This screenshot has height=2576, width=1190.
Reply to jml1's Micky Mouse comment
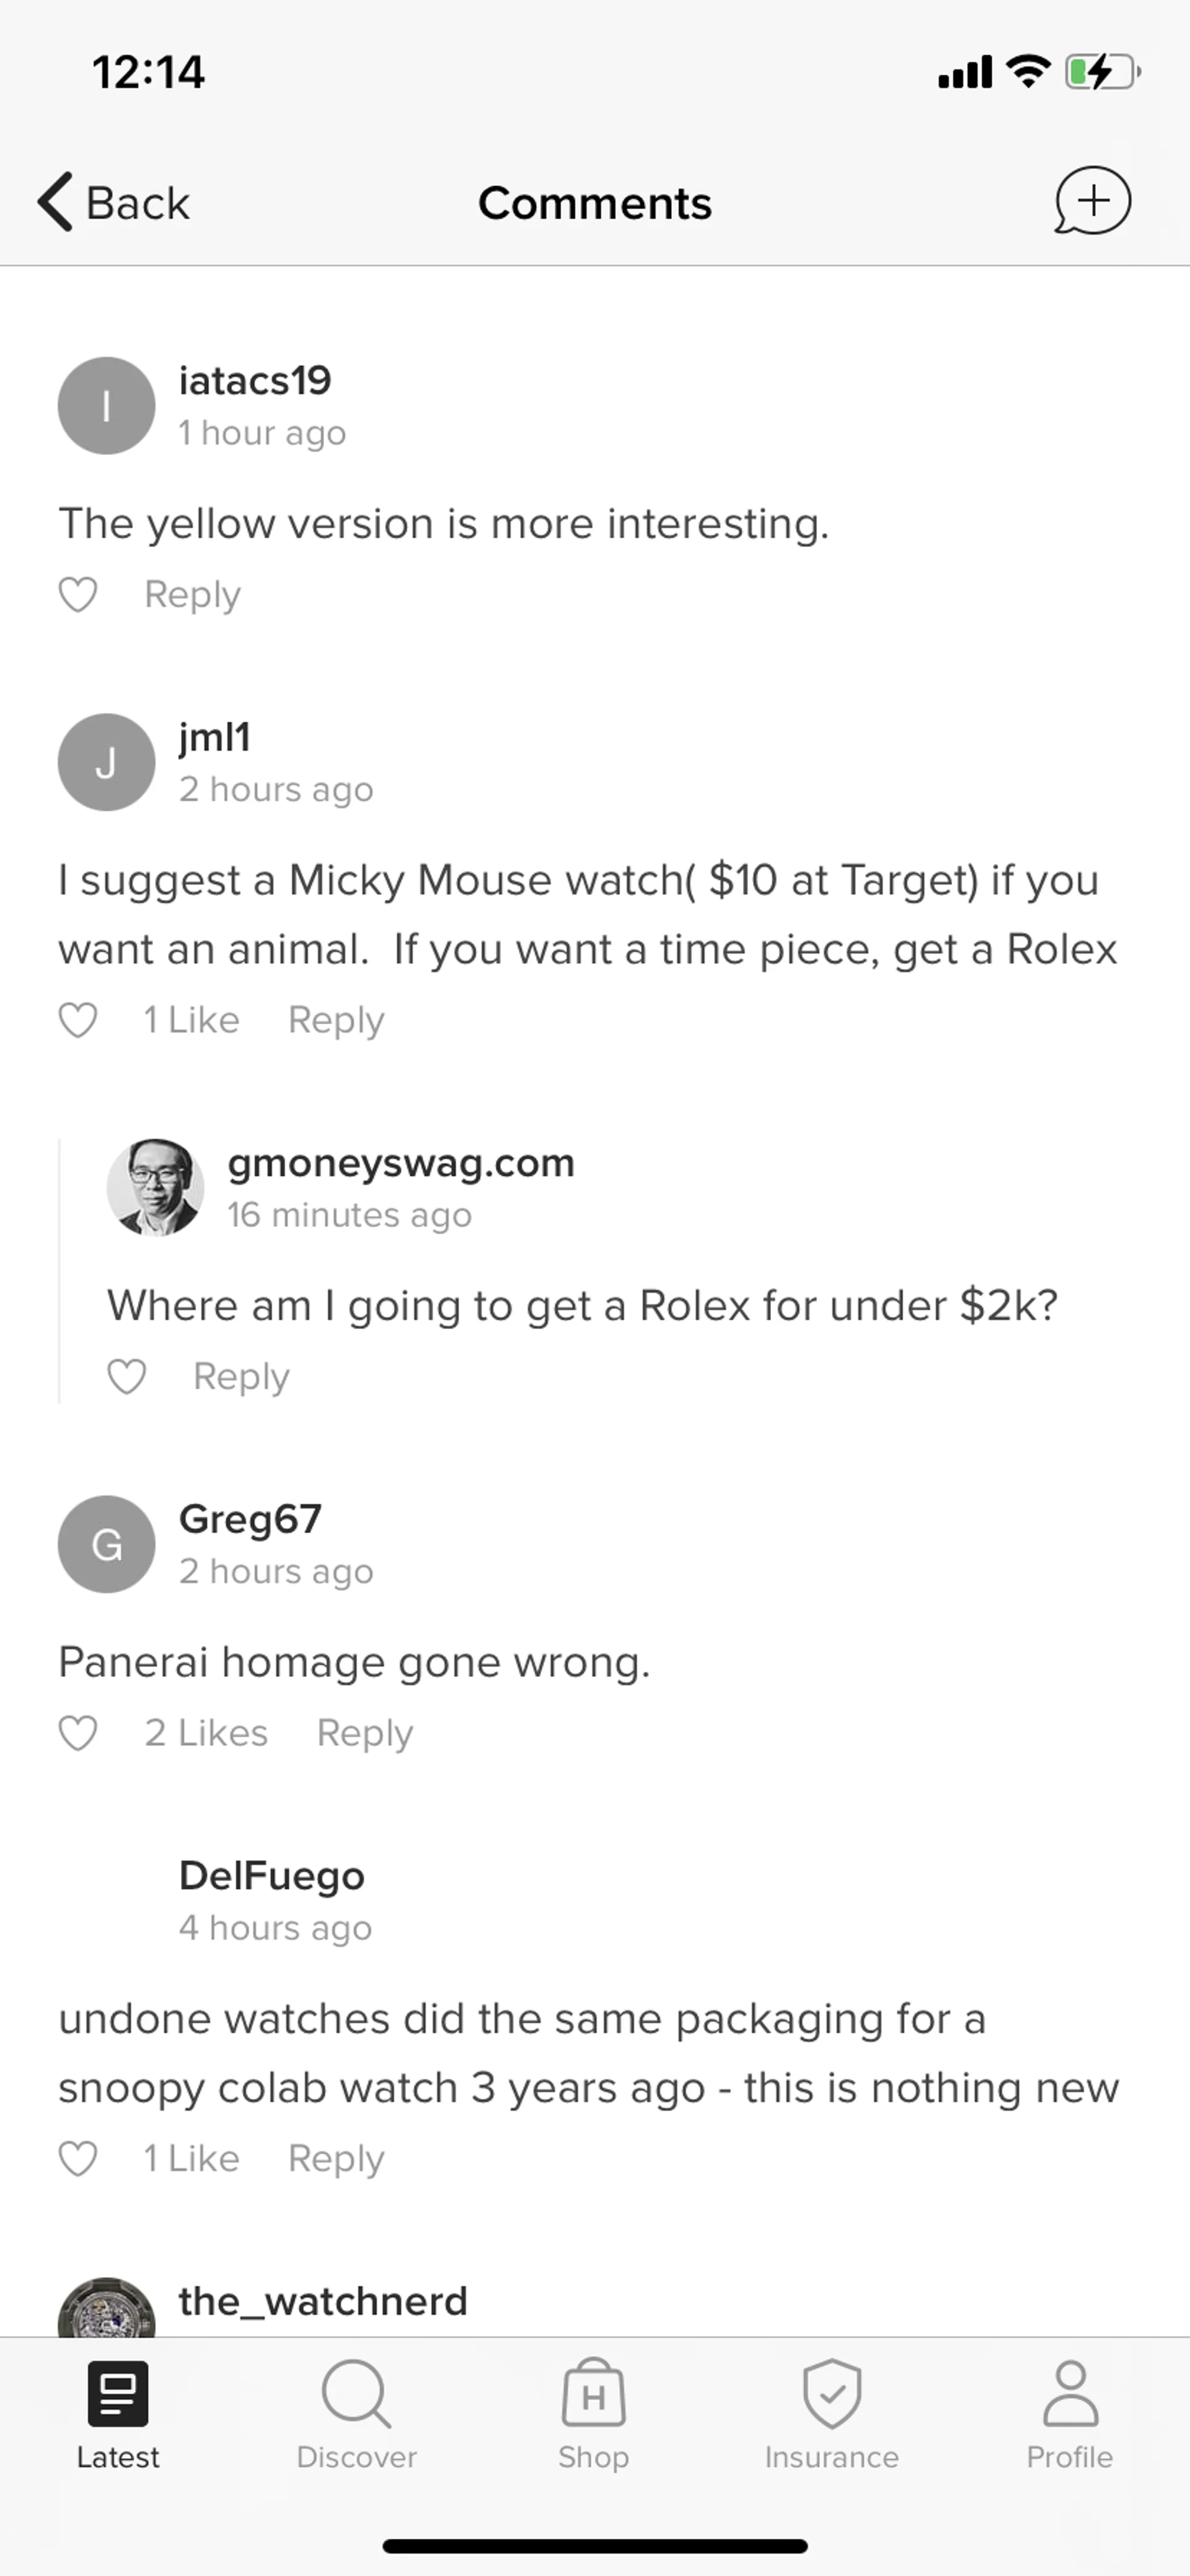336,1021
